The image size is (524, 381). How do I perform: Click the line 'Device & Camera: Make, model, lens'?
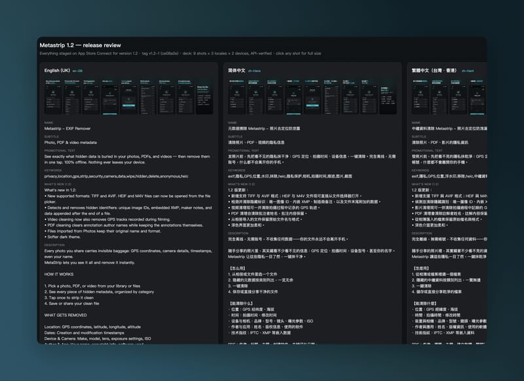(98, 338)
